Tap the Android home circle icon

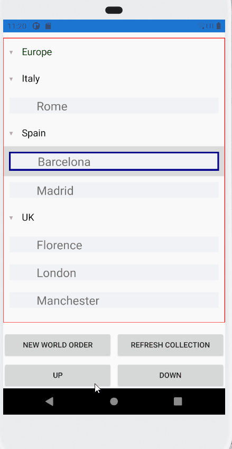114,401
